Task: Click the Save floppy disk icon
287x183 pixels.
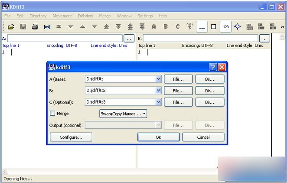Action: [23, 27]
